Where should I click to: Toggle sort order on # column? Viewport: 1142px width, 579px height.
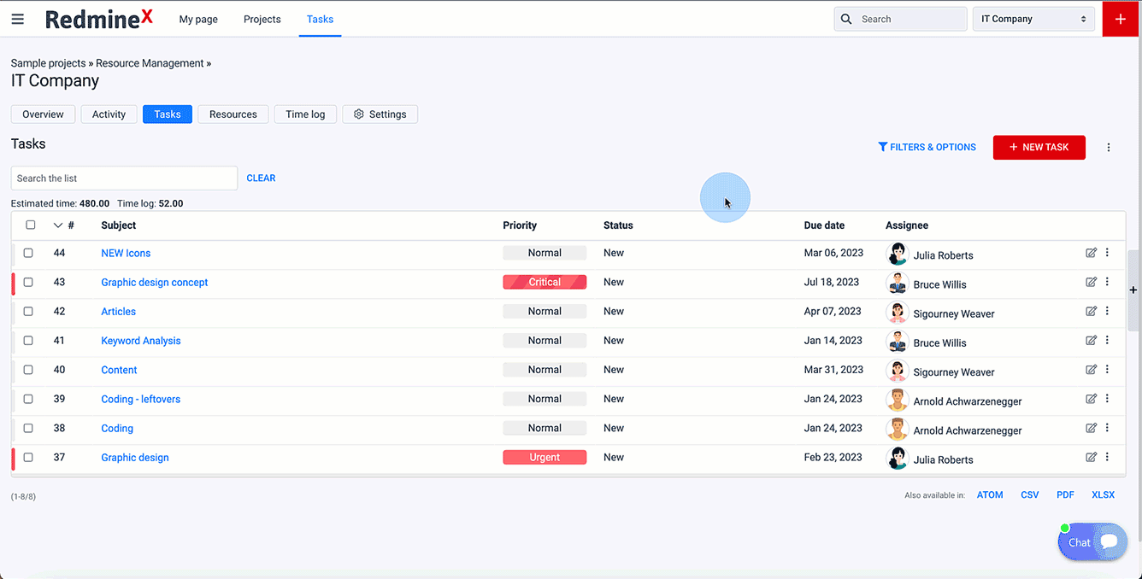click(x=63, y=225)
